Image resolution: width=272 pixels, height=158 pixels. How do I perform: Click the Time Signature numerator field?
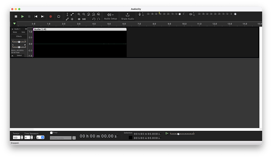click(27, 138)
